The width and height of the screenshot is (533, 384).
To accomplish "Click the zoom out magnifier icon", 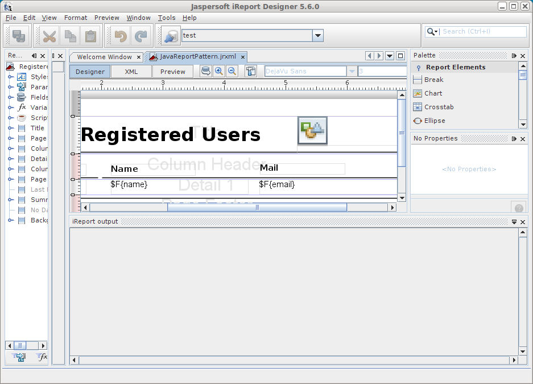I will click(x=232, y=71).
